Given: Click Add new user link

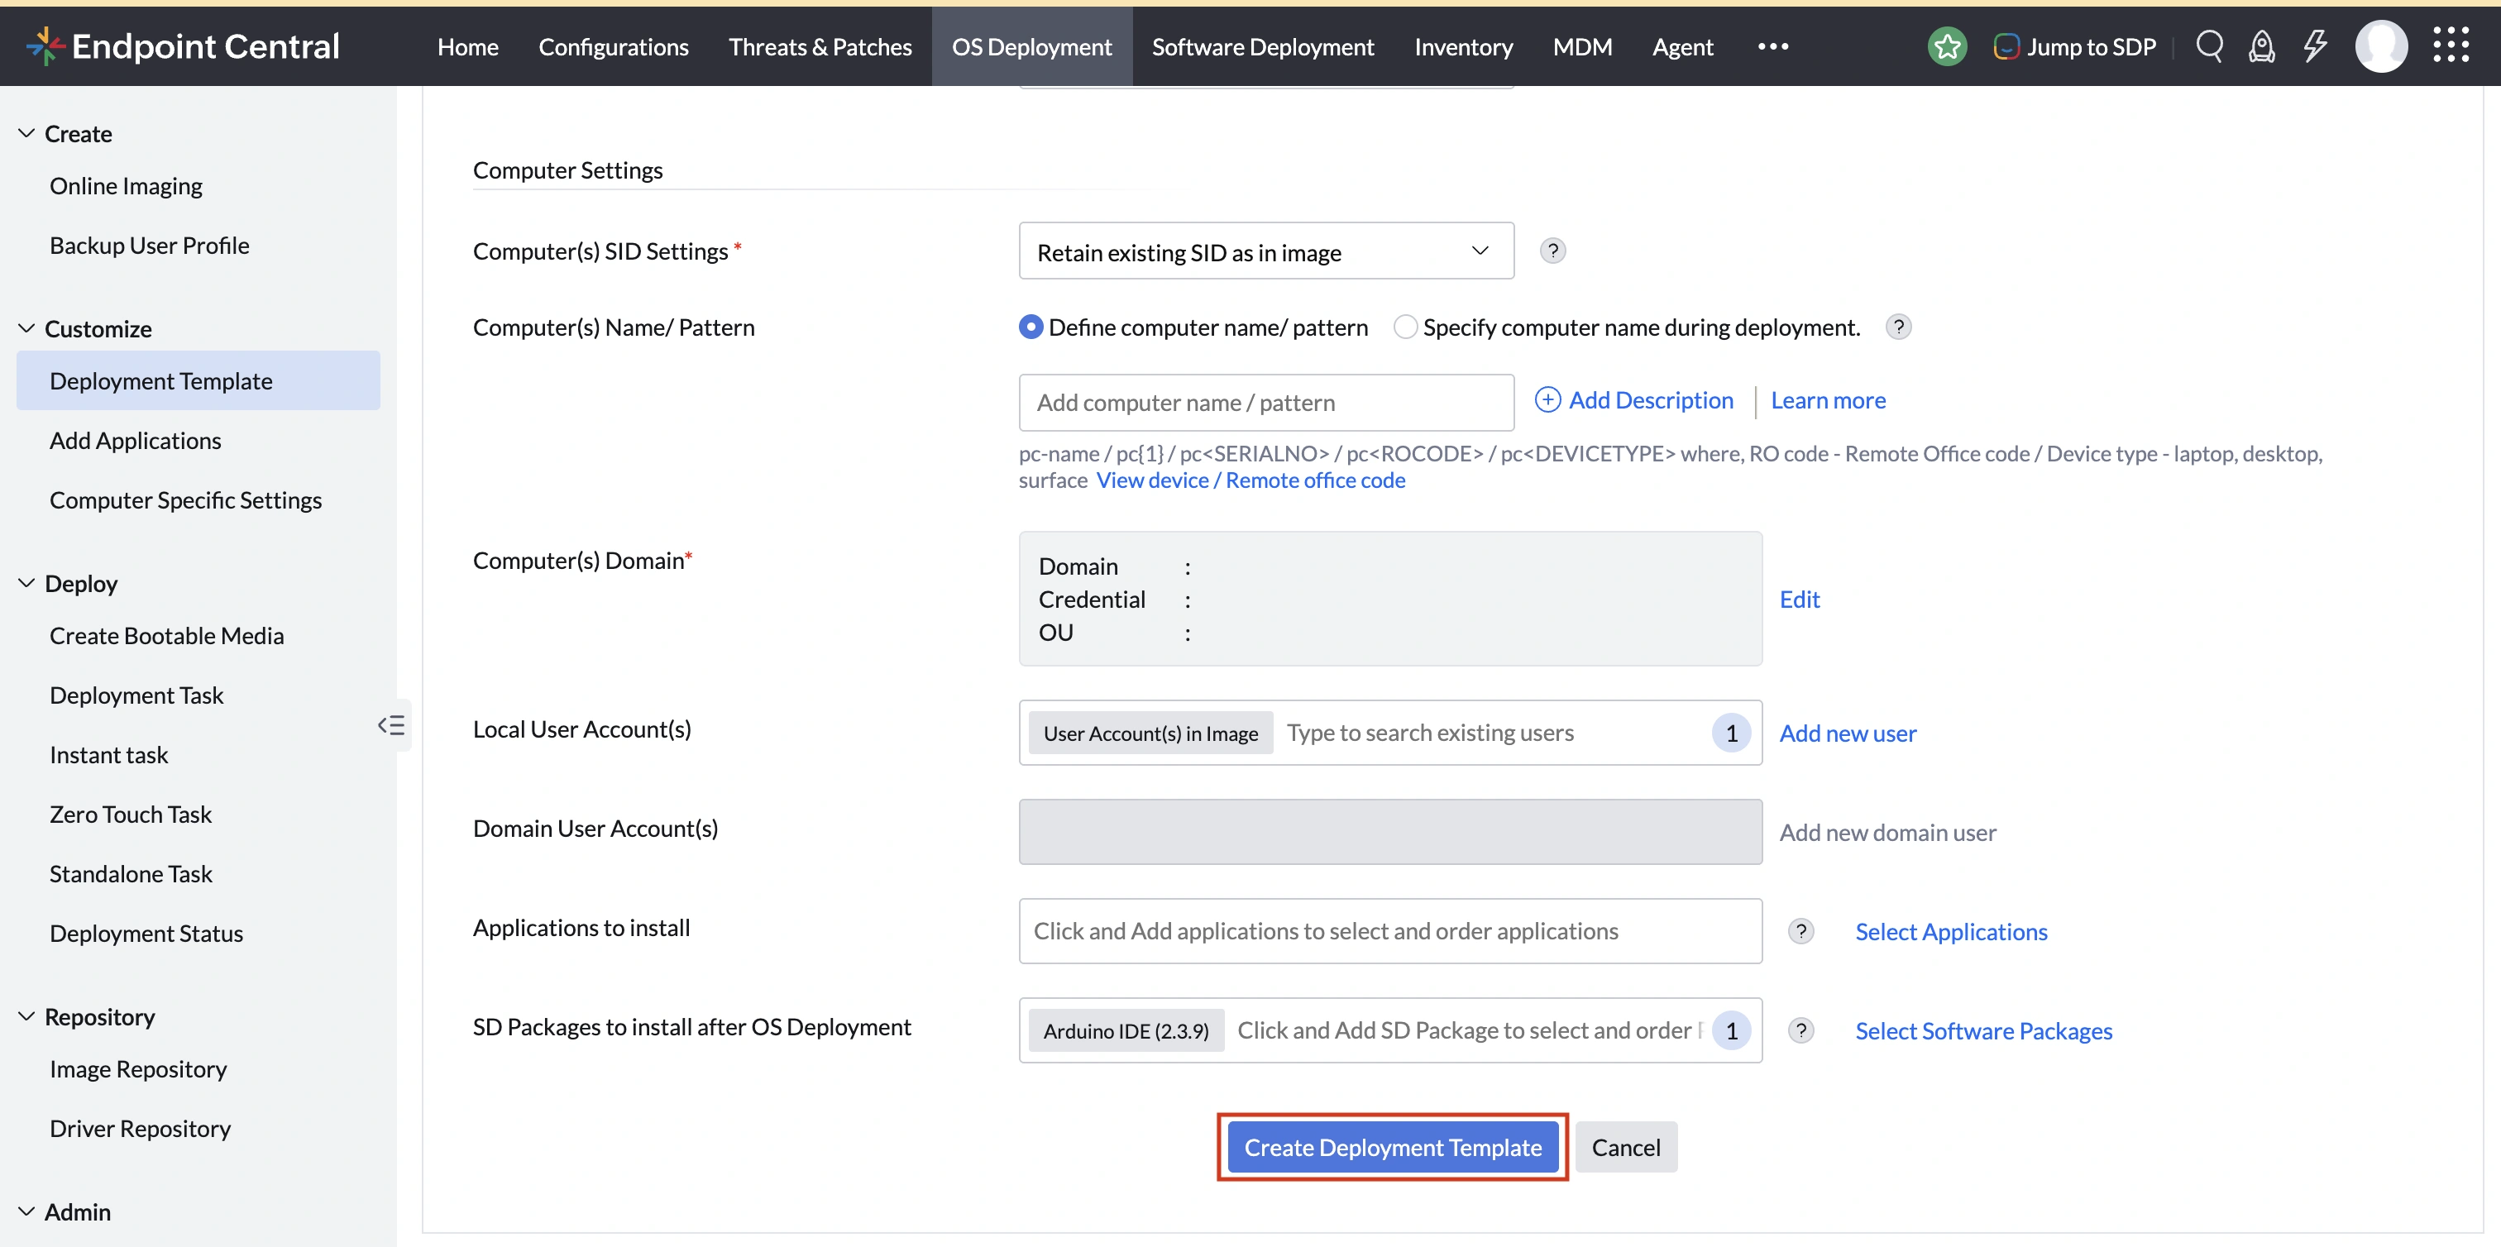Looking at the screenshot, I should (1848, 733).
